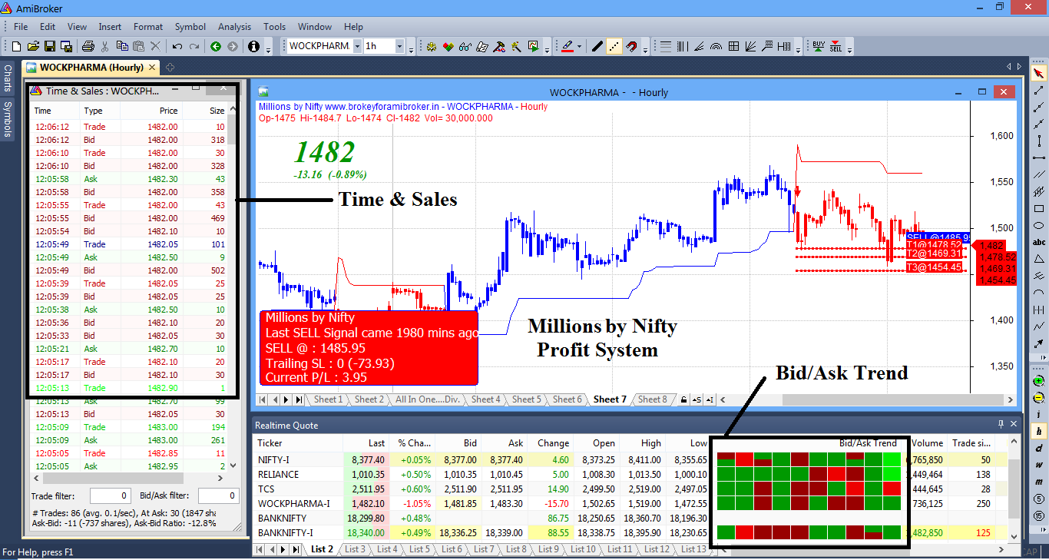Select the Arrow drawing tool
This screenshot has height=560, width=1049.
click(x=1039, y=344)
